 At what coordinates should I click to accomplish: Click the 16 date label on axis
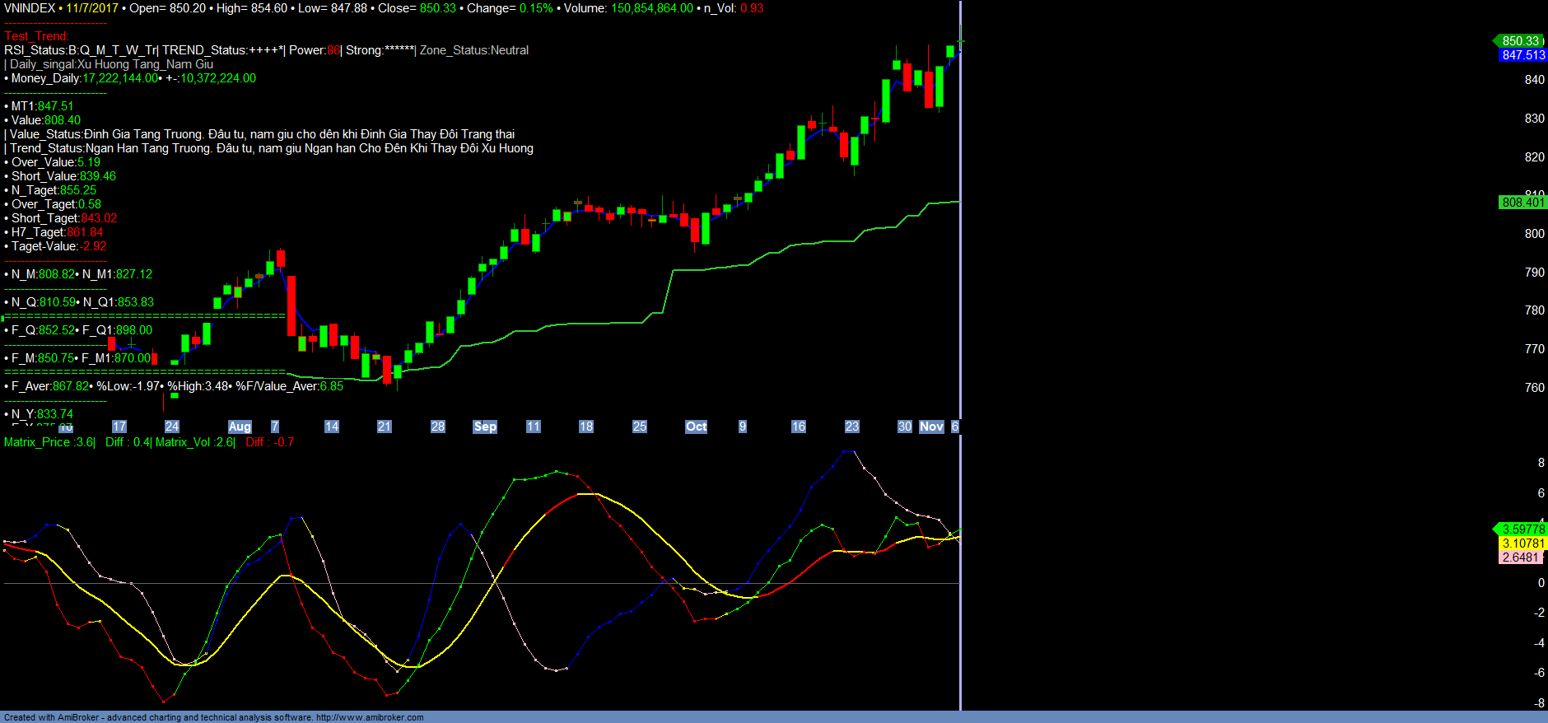pos(799,427)
